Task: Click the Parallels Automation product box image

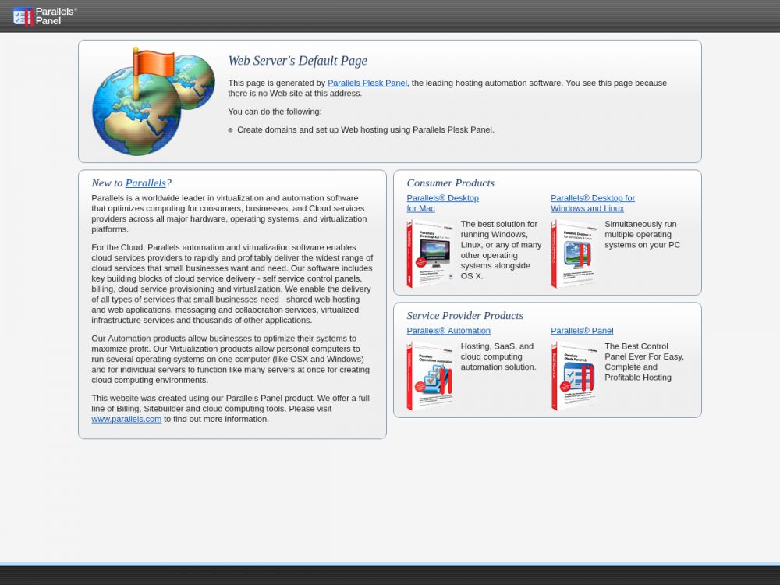Action: [x=429, y=376]
